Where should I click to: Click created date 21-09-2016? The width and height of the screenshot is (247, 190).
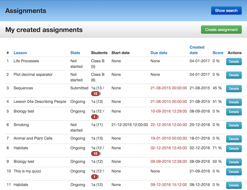[x=200, y=171]
